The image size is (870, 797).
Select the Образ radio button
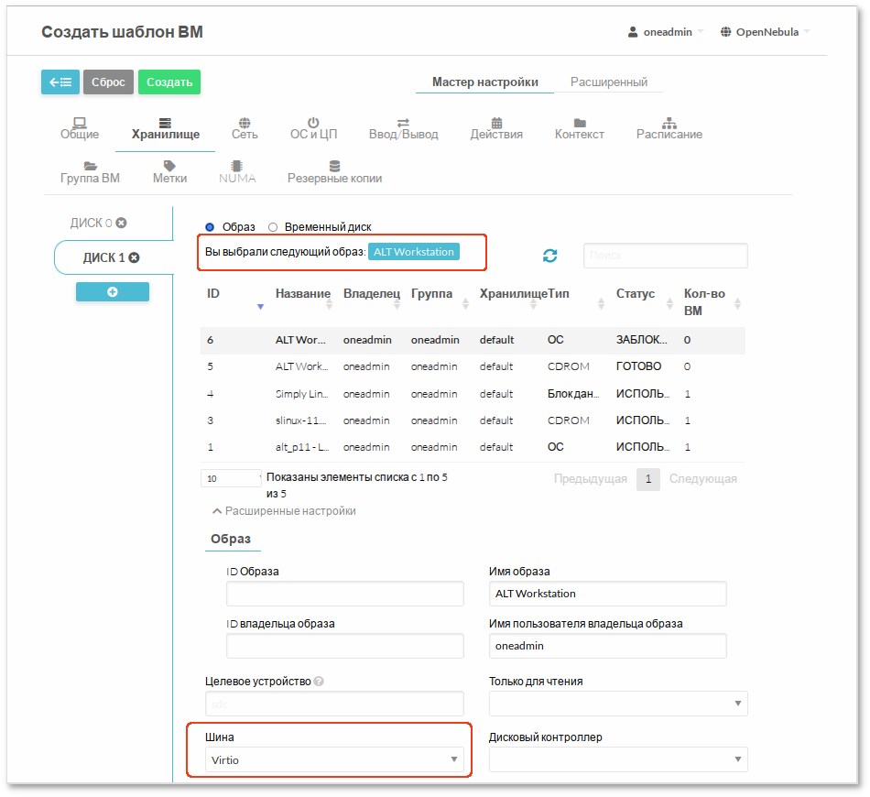tap(210, 227)
